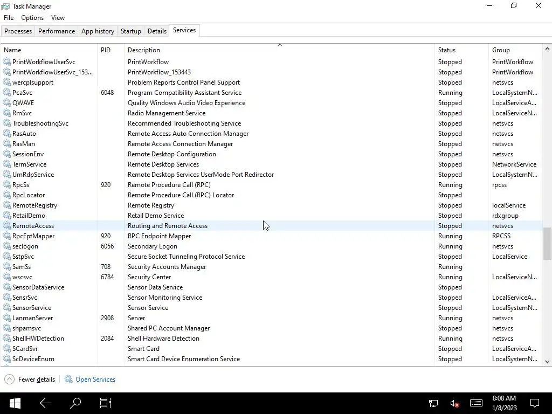Screen dimensions: 552x414
Task: Click the network icon in system tray
Action: click(x=433, y=403)
